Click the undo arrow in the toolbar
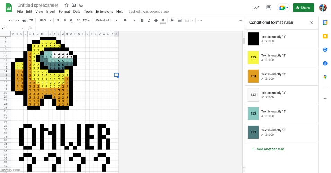This screenshot has height=173, width=331. 10,20
